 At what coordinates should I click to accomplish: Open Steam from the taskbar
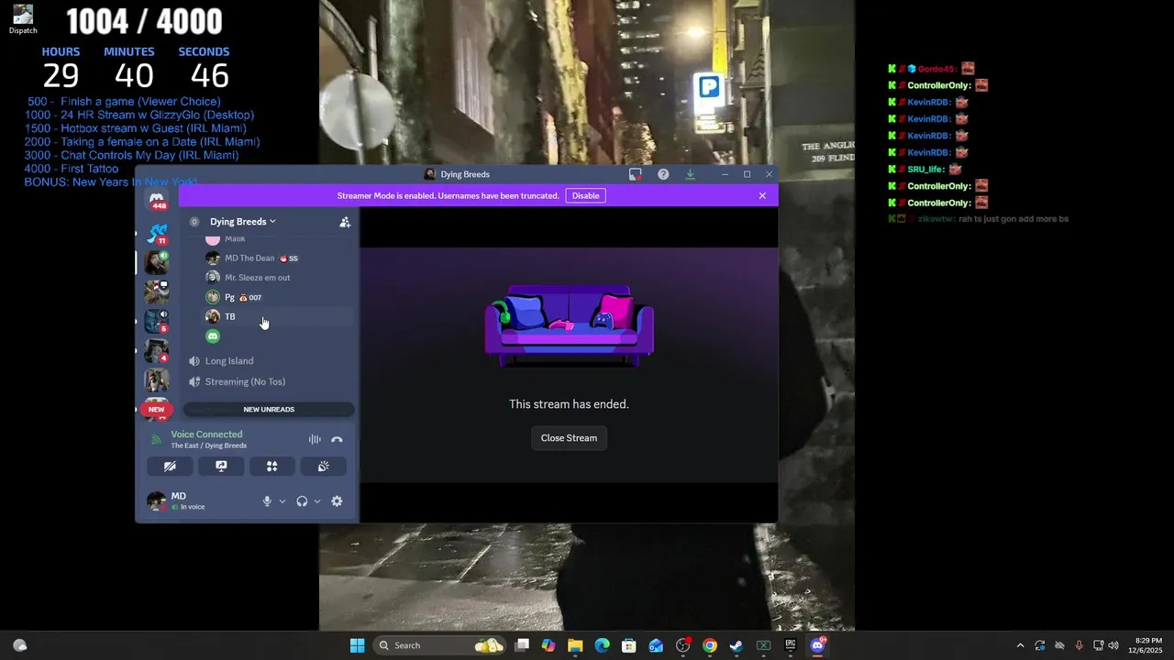coord(737,645)
